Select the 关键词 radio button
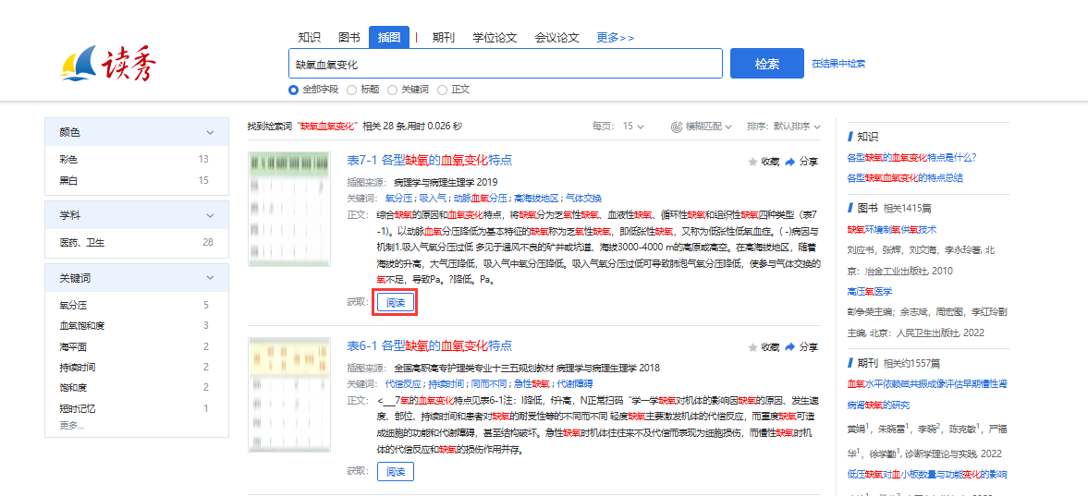Screen dimensions: 1088x496 point(393,90)
